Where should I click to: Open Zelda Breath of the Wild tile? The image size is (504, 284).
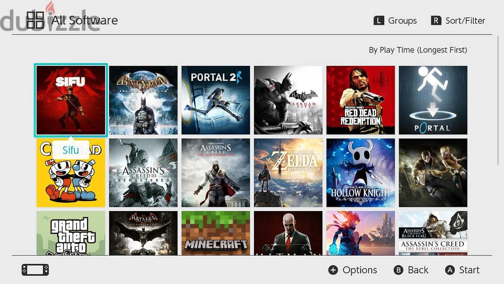click(x=288, y=173)
